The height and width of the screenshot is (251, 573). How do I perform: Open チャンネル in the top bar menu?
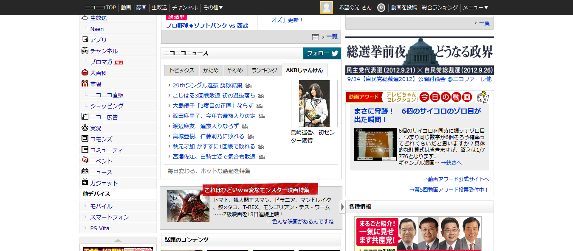185,8
